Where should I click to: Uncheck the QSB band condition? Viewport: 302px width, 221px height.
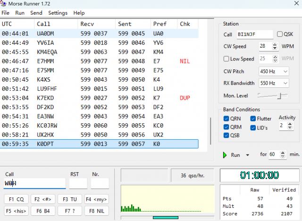[226, 135]
